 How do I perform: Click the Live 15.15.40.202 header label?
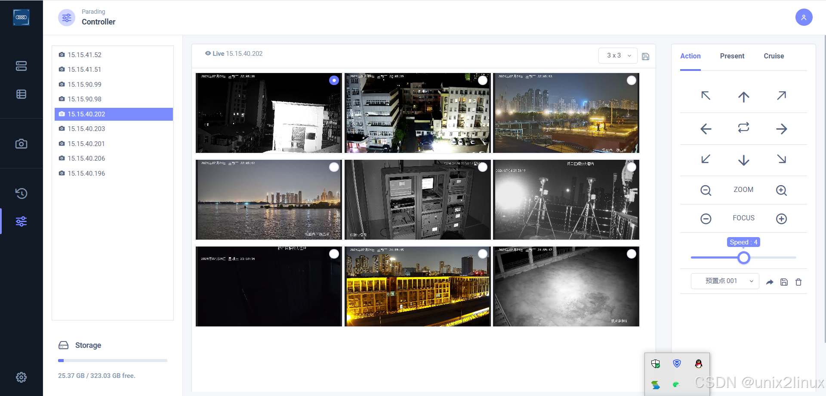[234, 54]
